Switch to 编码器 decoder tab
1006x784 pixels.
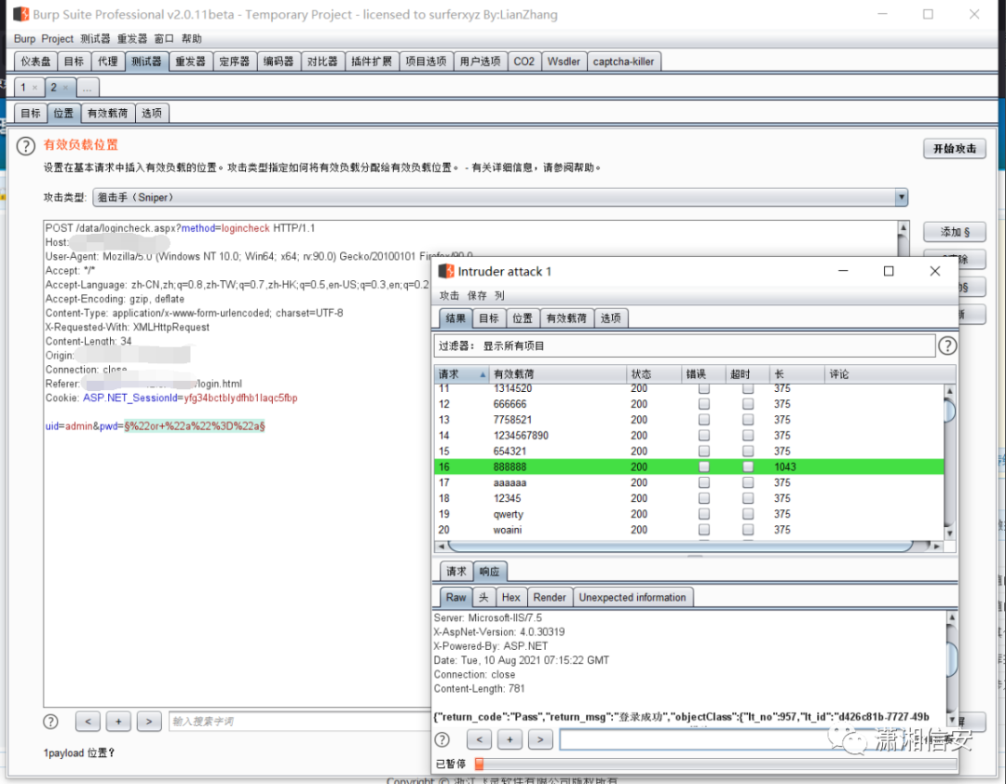pyautogui.click(x=278, y=61)
